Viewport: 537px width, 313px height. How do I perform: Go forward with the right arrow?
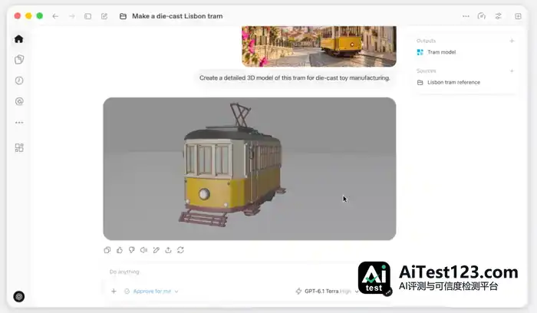72,16
